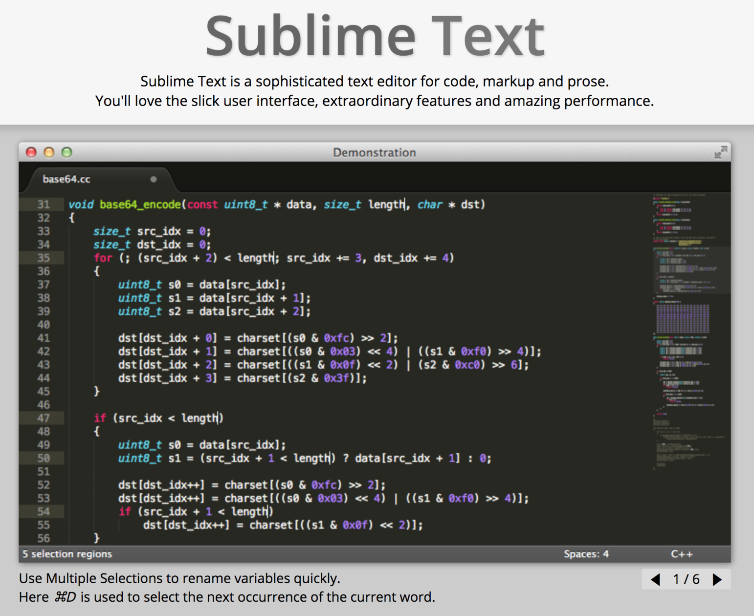Click 'if (src_idx < length)' on line 47
The height and width of the screenshot is (616, 754).
159,418
